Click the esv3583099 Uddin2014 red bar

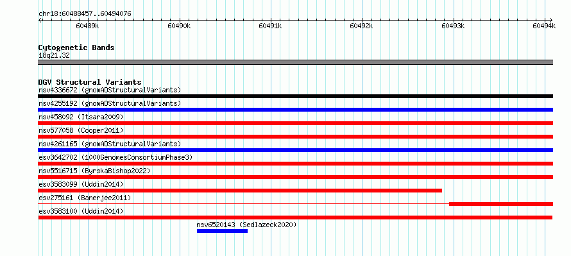pos(240,191)
